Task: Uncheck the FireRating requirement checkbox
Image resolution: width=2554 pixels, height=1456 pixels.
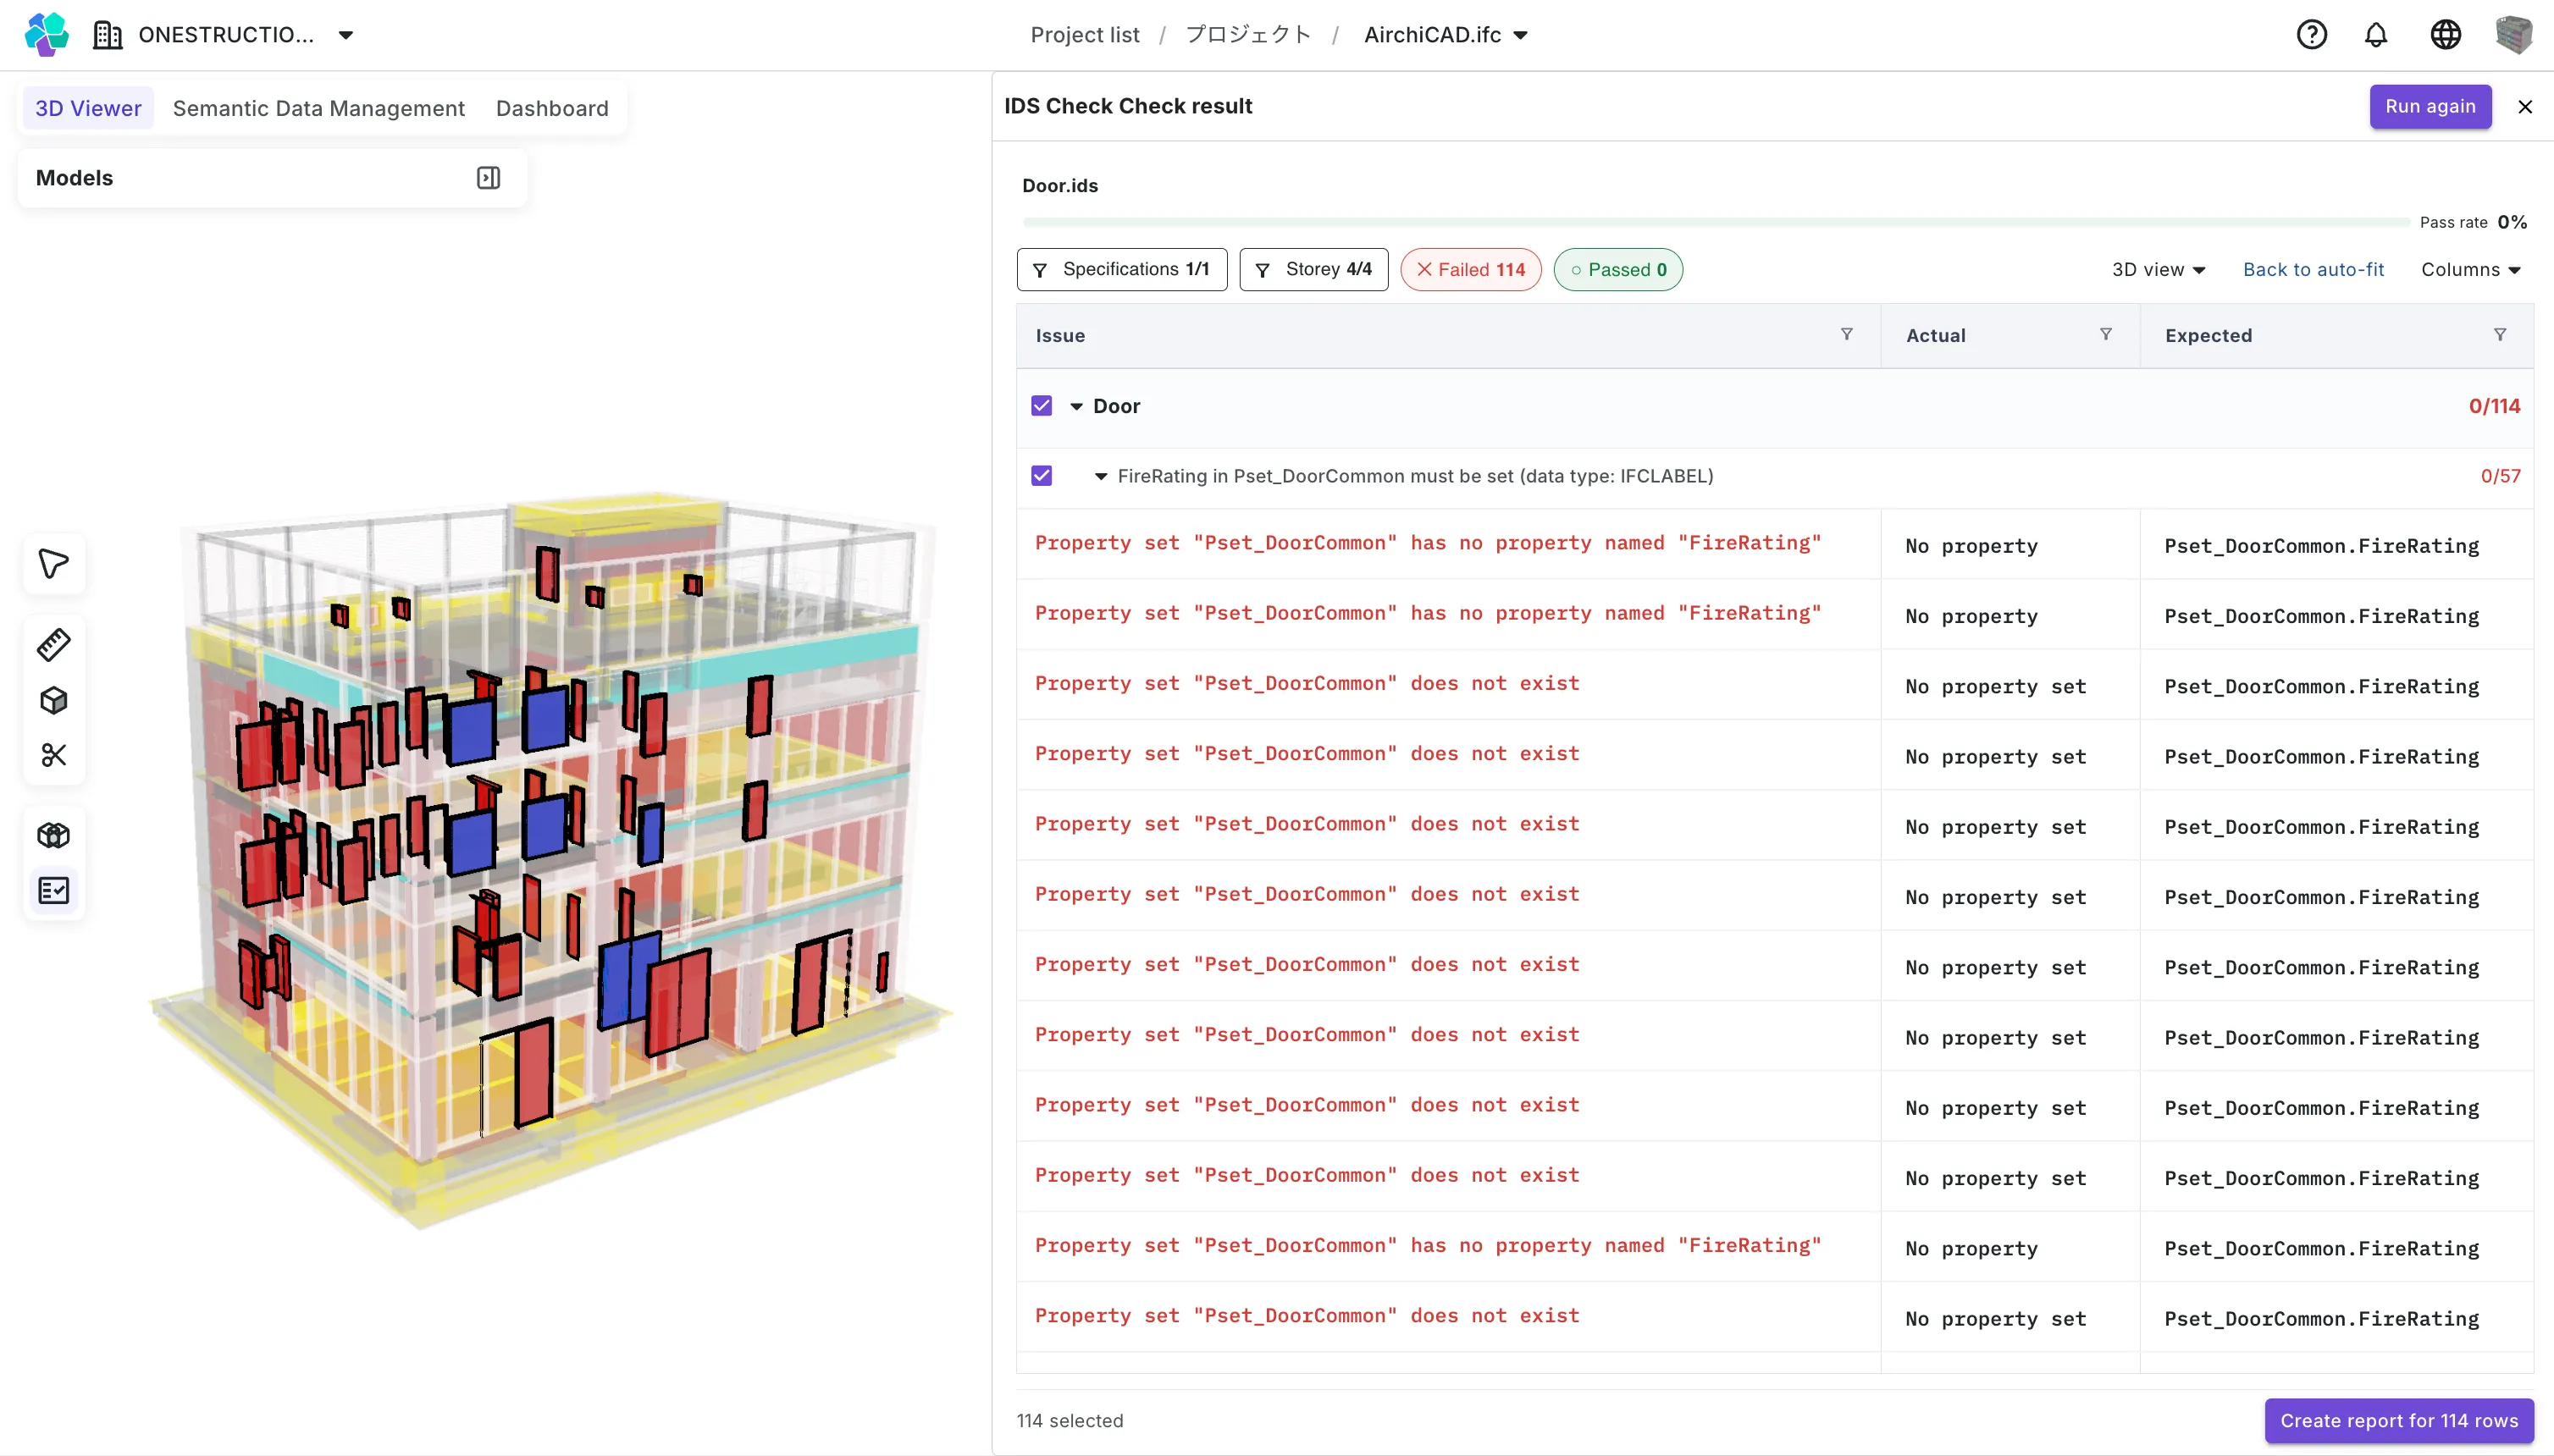Action: click(x=1042, y=476)
